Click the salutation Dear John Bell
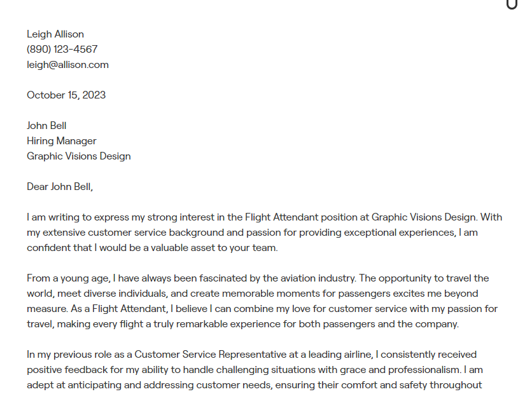 (x=60, y=187)
